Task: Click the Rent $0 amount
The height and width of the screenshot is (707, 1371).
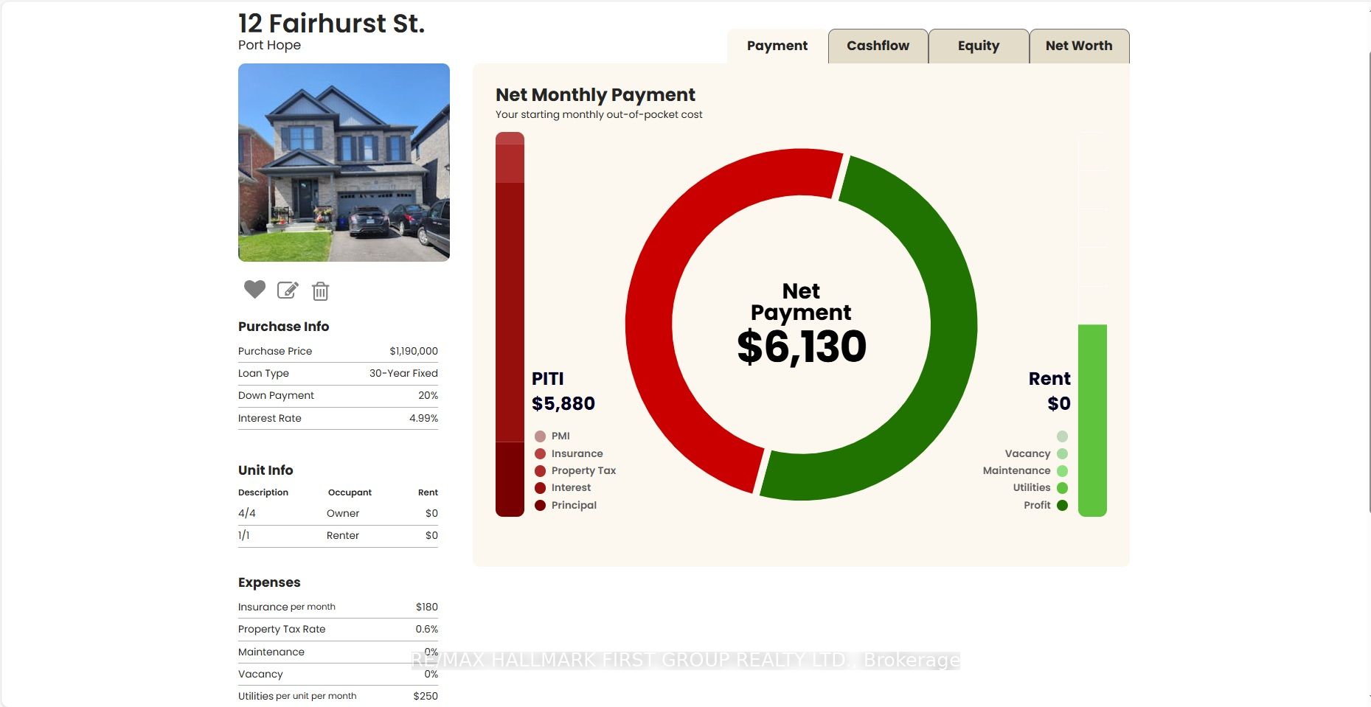Action: 1059,403
